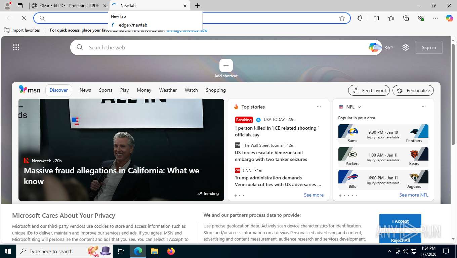Open the Sports feed tab
457x258 pixels.
coord(106,90)
